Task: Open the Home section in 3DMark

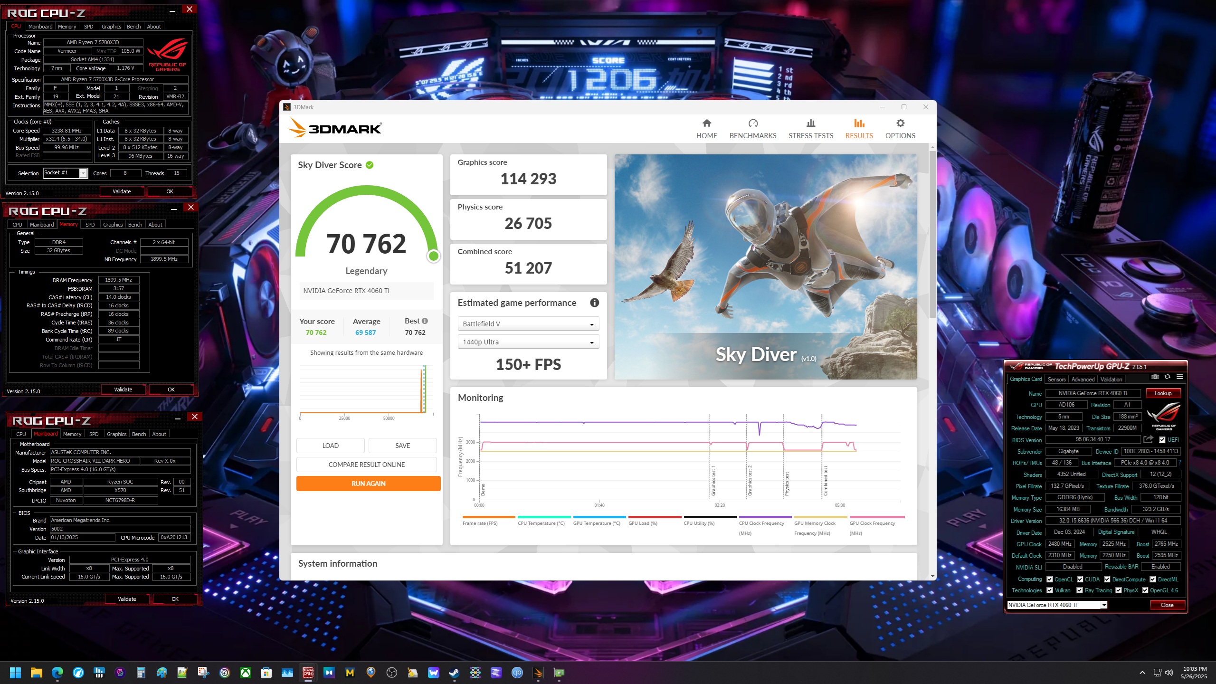Action: [706, 129]
